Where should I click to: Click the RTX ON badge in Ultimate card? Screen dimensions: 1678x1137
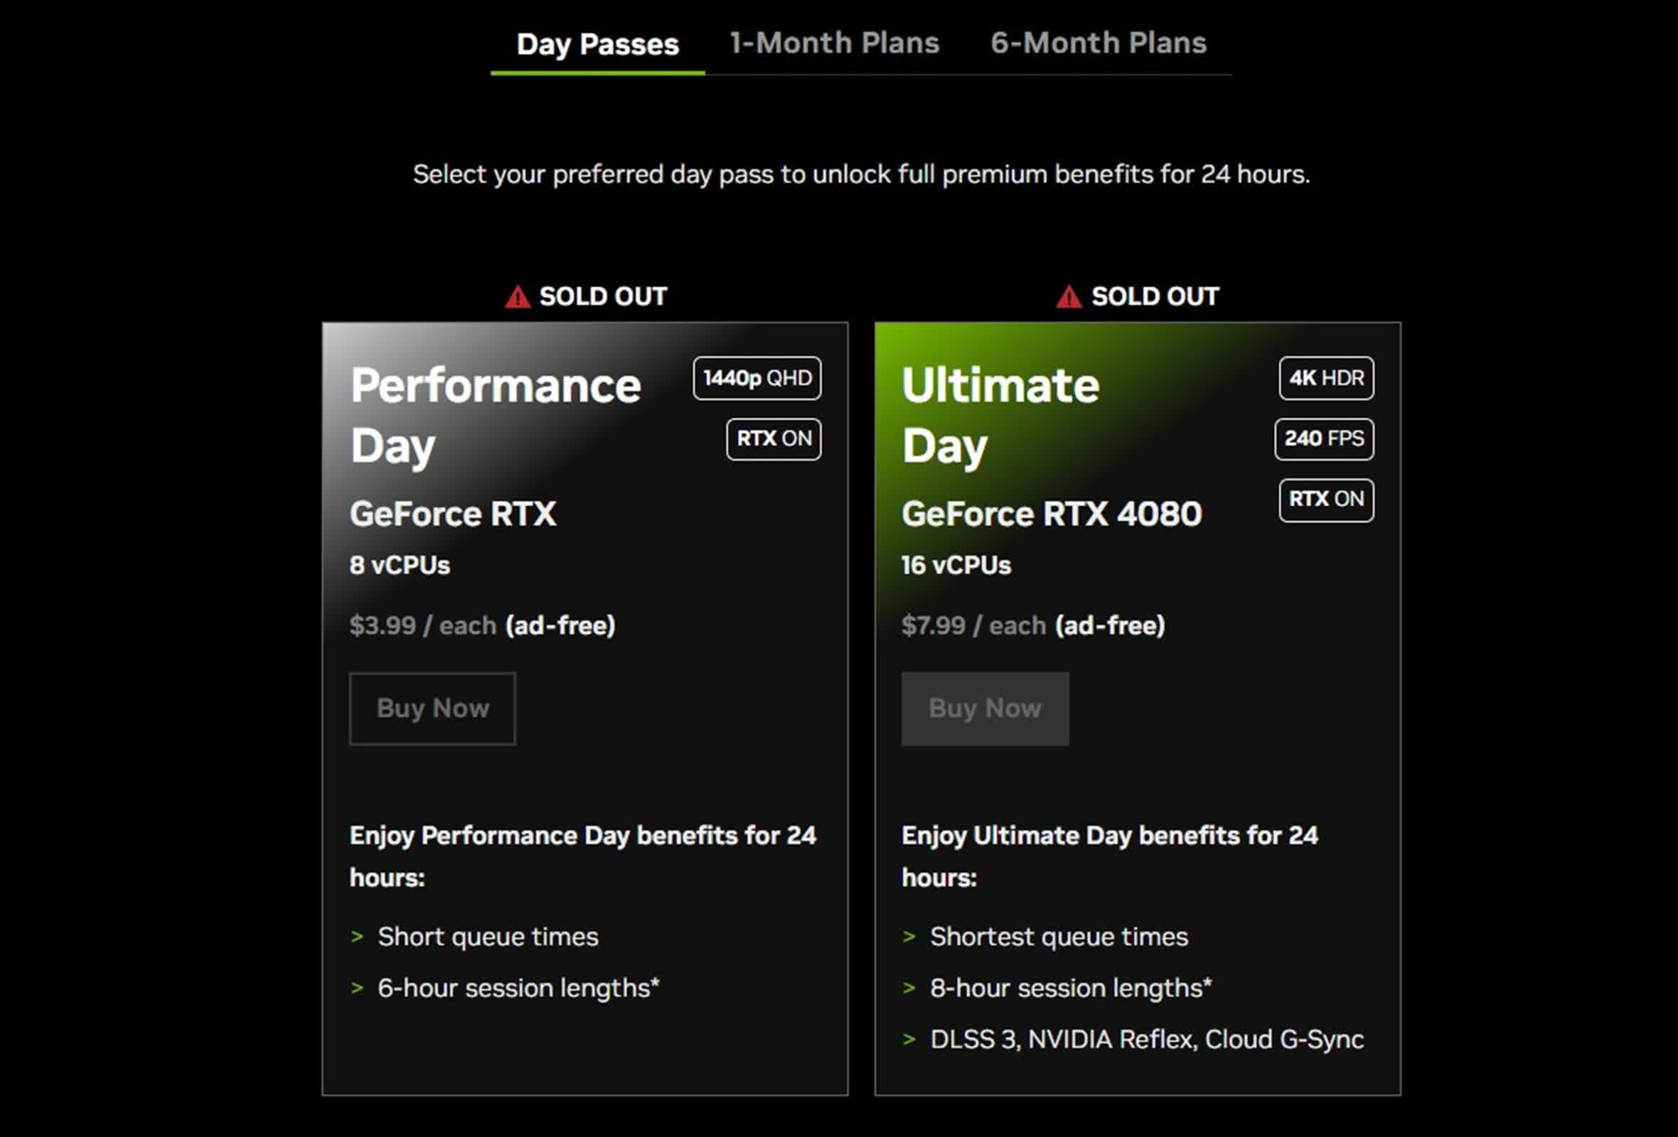click(1325, 500)
